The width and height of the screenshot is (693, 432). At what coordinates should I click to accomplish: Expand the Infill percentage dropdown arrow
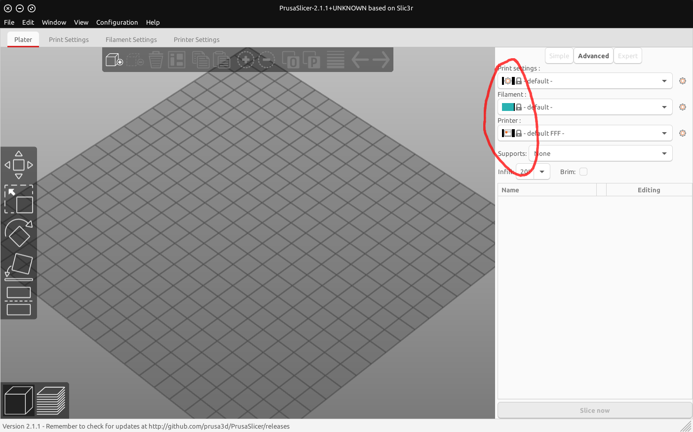tap(542, 172)
